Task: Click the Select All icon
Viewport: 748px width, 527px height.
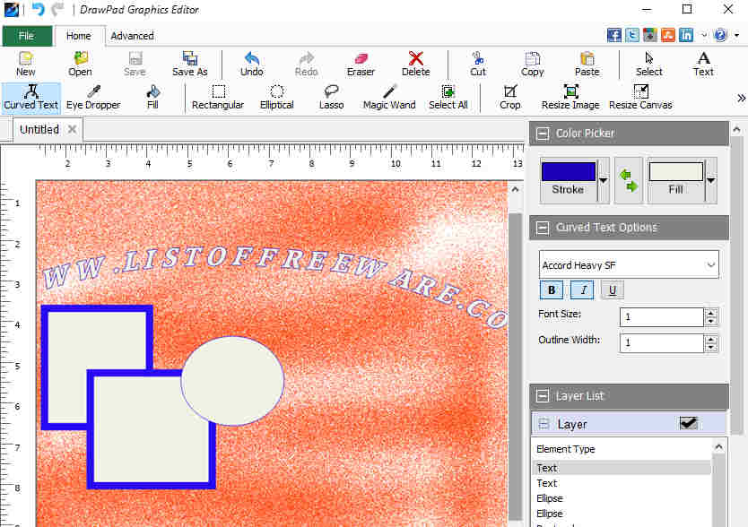Action: tap(448, 98)
